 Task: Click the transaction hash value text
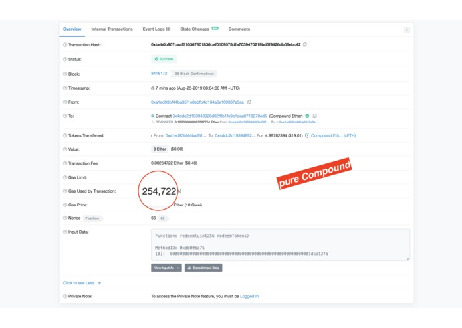(x=226, y=44)
